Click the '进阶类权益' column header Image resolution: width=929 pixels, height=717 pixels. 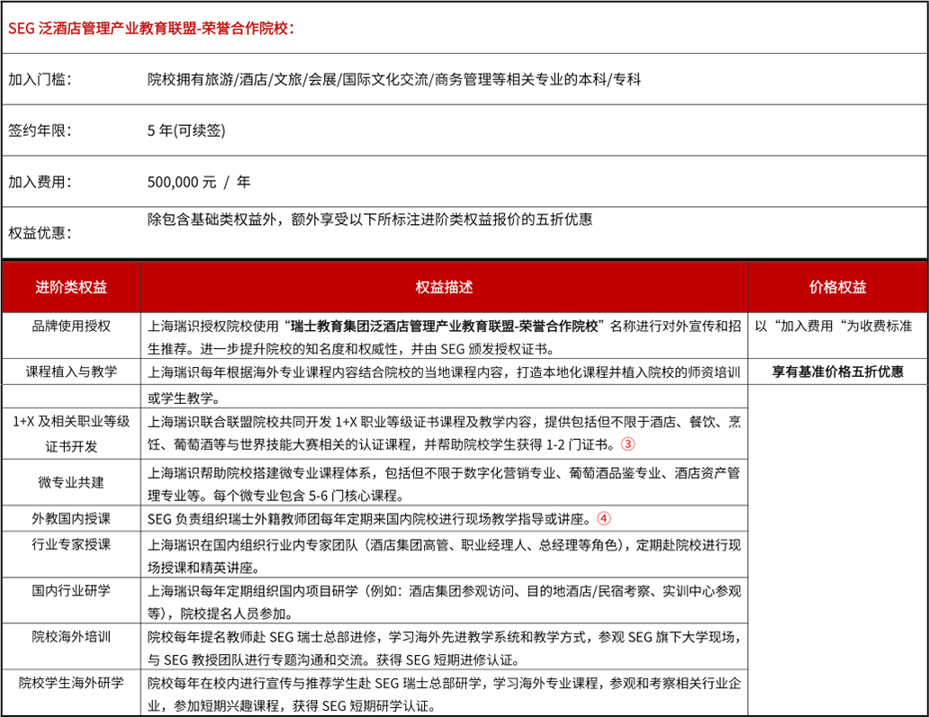pos(71,287)
